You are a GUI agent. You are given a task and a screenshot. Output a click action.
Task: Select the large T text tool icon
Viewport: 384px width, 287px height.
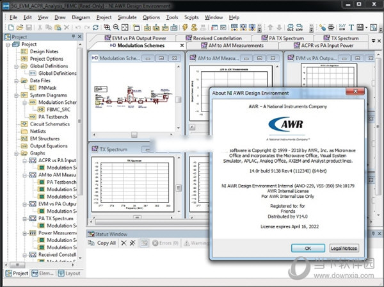(351, 27)
